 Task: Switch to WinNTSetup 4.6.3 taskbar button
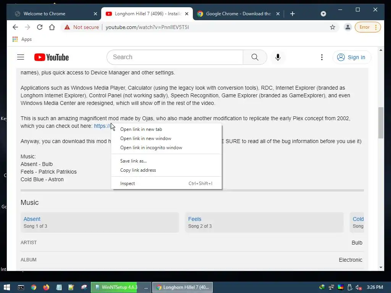[121, 287]
